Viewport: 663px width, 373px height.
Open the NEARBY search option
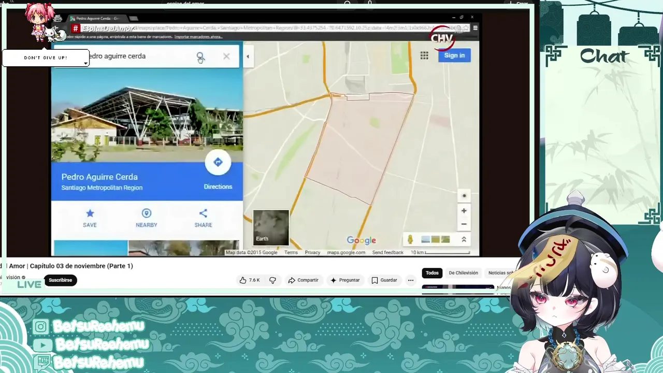(x=147, y=218)
